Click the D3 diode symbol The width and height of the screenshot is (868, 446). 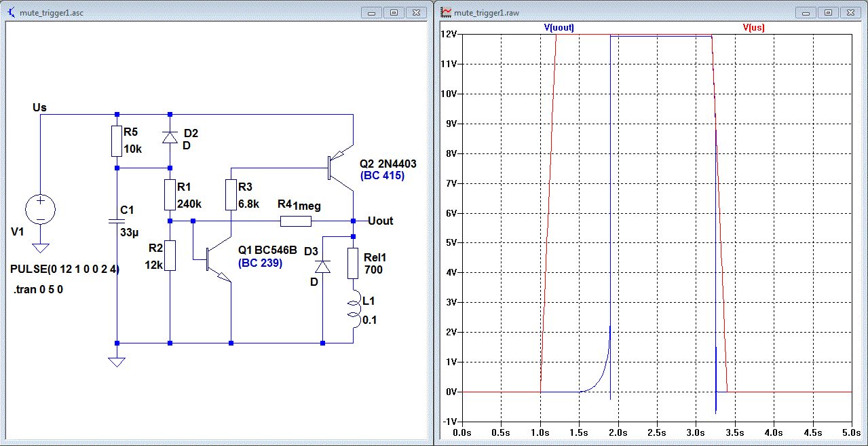pyautogui.click(x=322, y=266)
